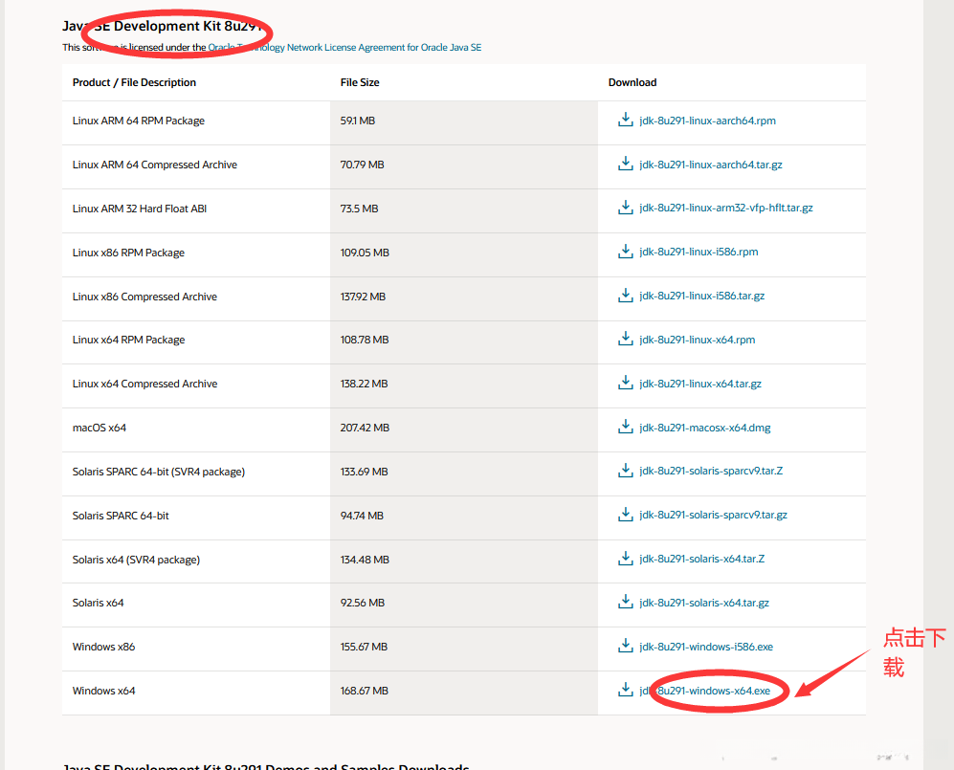The height and width of the screenshot is (770, 954).
Task: Click download icon for macosx-x64.dmg
Action: [x=626, y=427]
